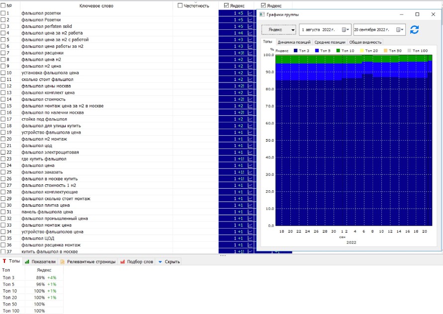The height and width of the screenshot is (314, 443).
Task: Open chart icon for 'установка фальшпола цена'
Action: [x=250, y=73]
